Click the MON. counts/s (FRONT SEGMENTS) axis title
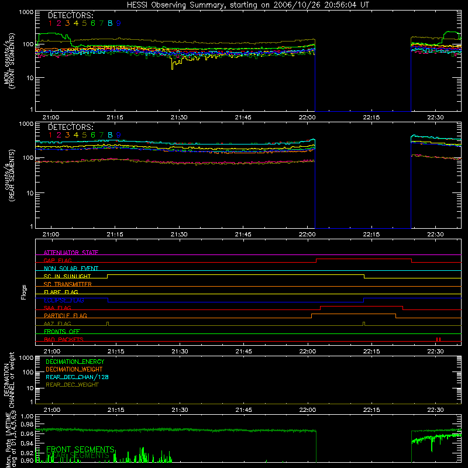The width and height of the screenshot is (468, 468). pos(9,61)
